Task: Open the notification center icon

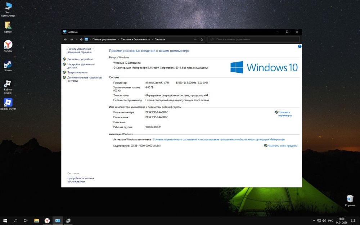Action: pos(353,221)
